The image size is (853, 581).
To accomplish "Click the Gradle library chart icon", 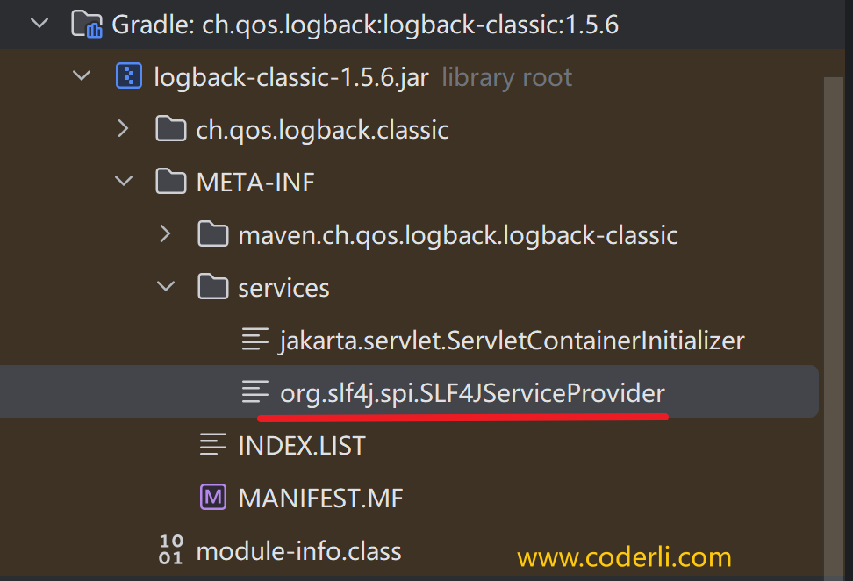I will click(88, 25).
